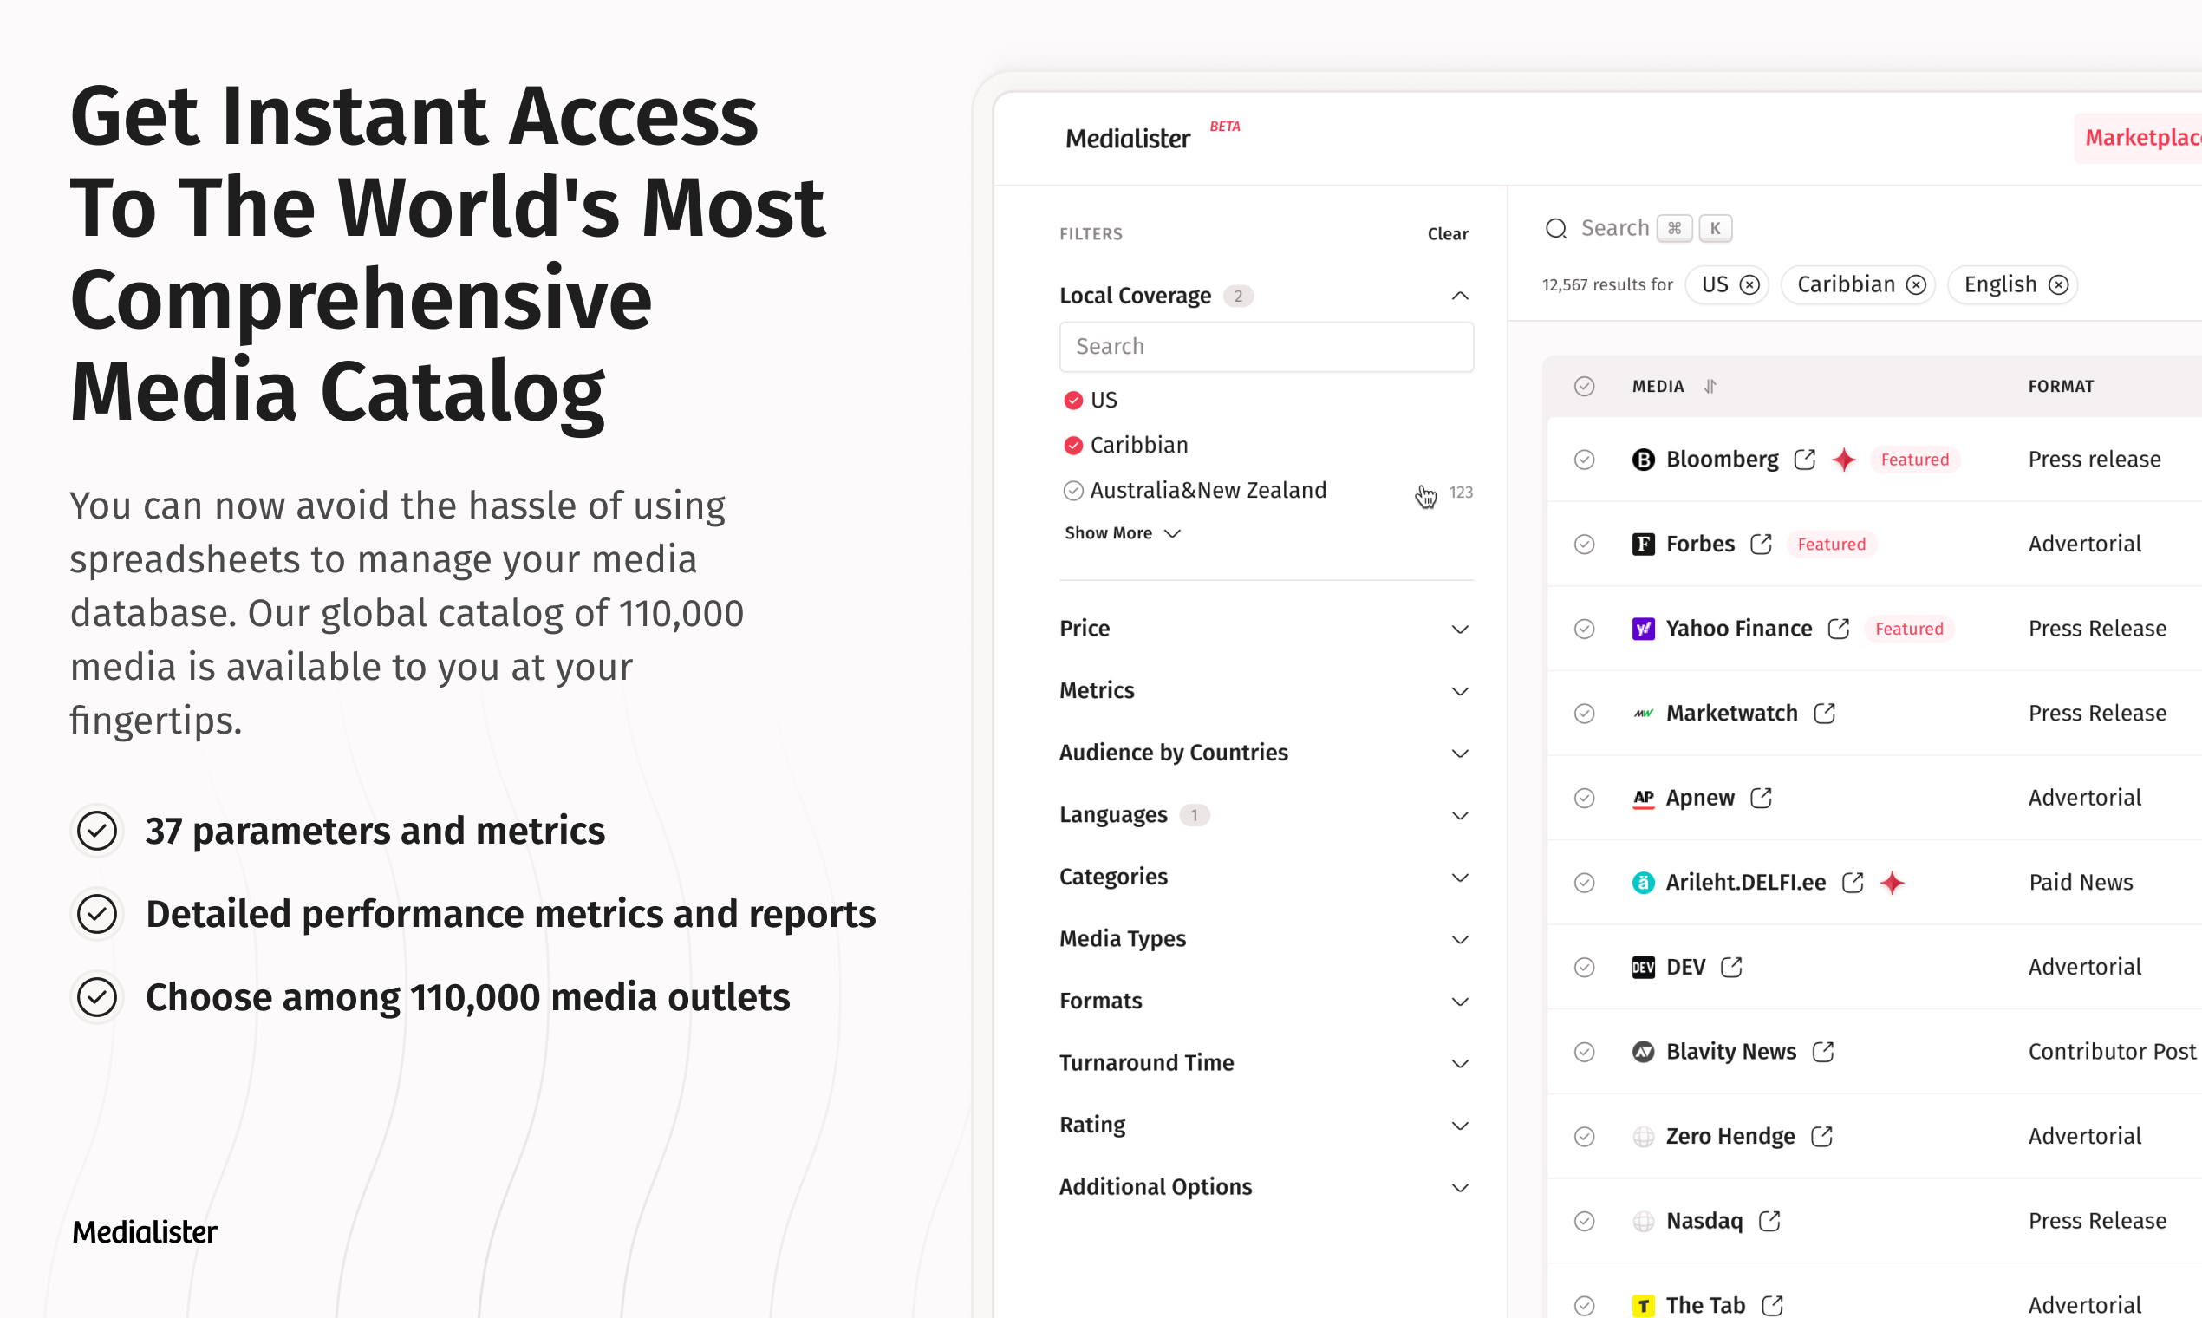The image size is (2202, 1318).
Task: Click Clear to reset filters
Action: coord(1447,233)
